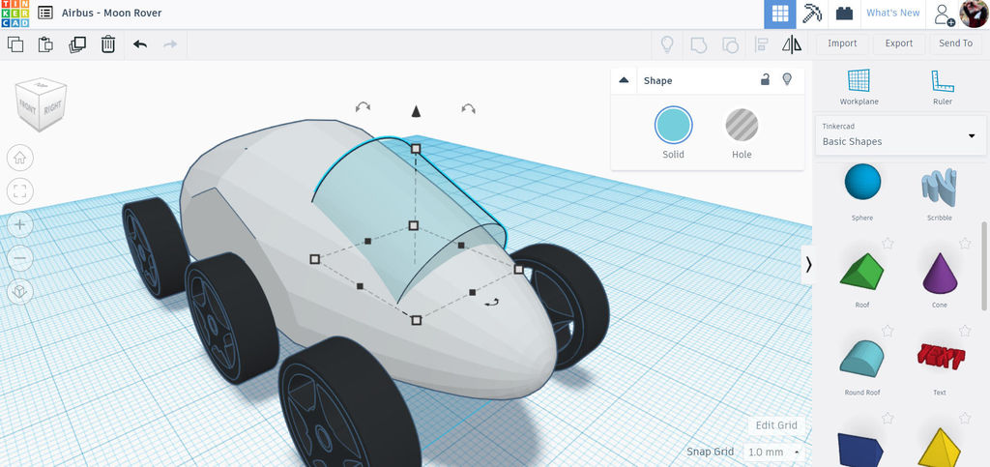990x467 pixels.
Task: Click the Group shapes icon
Action: point(698,44)
